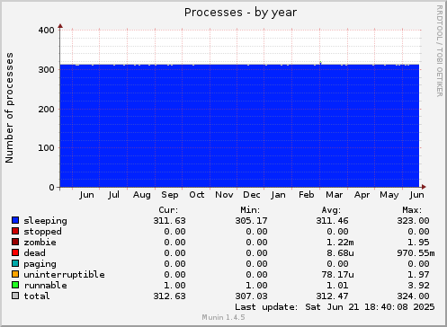Click total current value 312.63
This screenshot has height=327, width=447.
(170, 296)
